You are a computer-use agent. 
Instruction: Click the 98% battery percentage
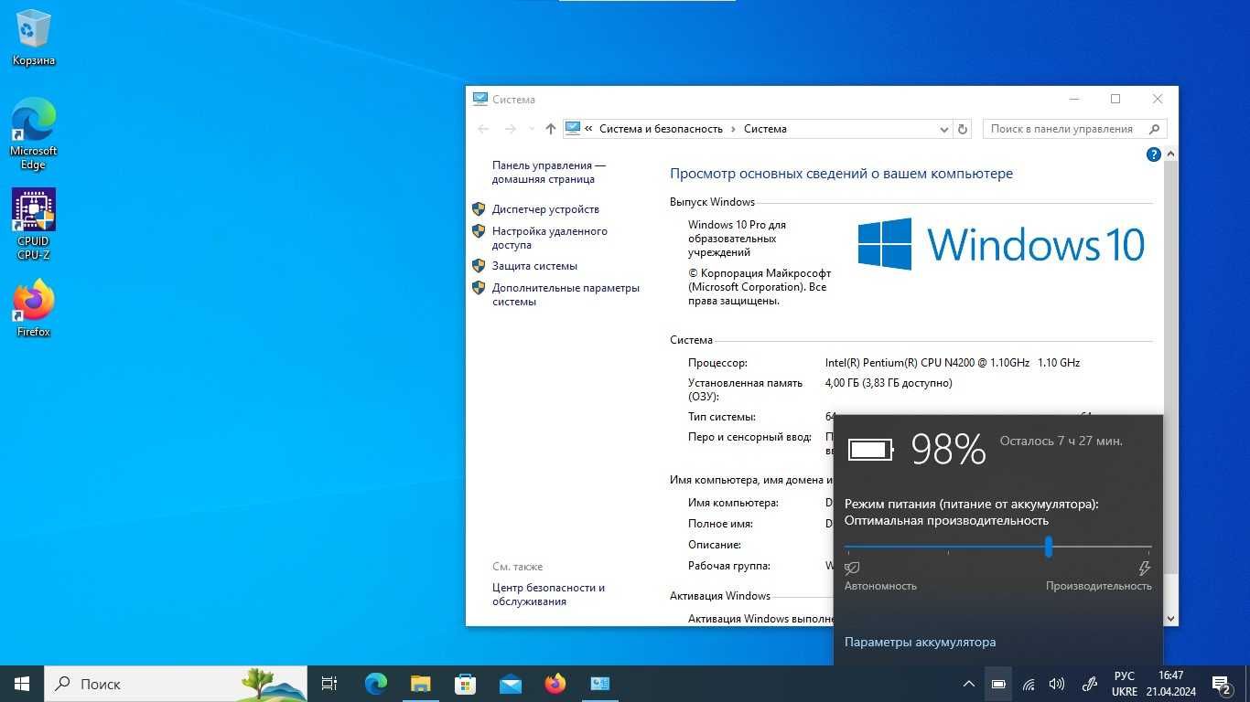[949, 450]
